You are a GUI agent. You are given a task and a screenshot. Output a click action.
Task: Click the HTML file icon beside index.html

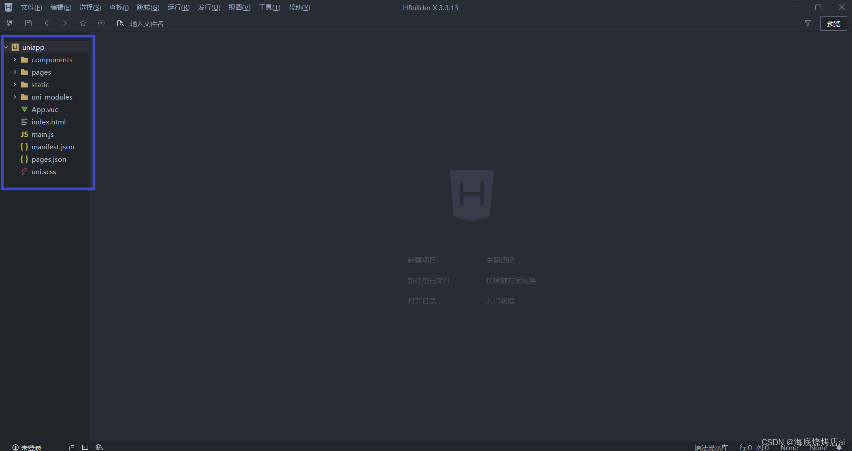(24, 122)
